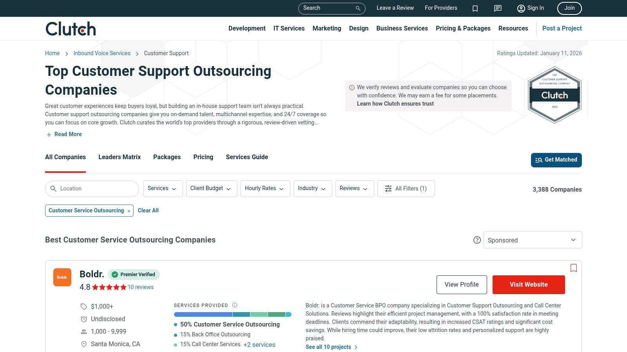Click the Search field in the top bar

tap(332, 8)
